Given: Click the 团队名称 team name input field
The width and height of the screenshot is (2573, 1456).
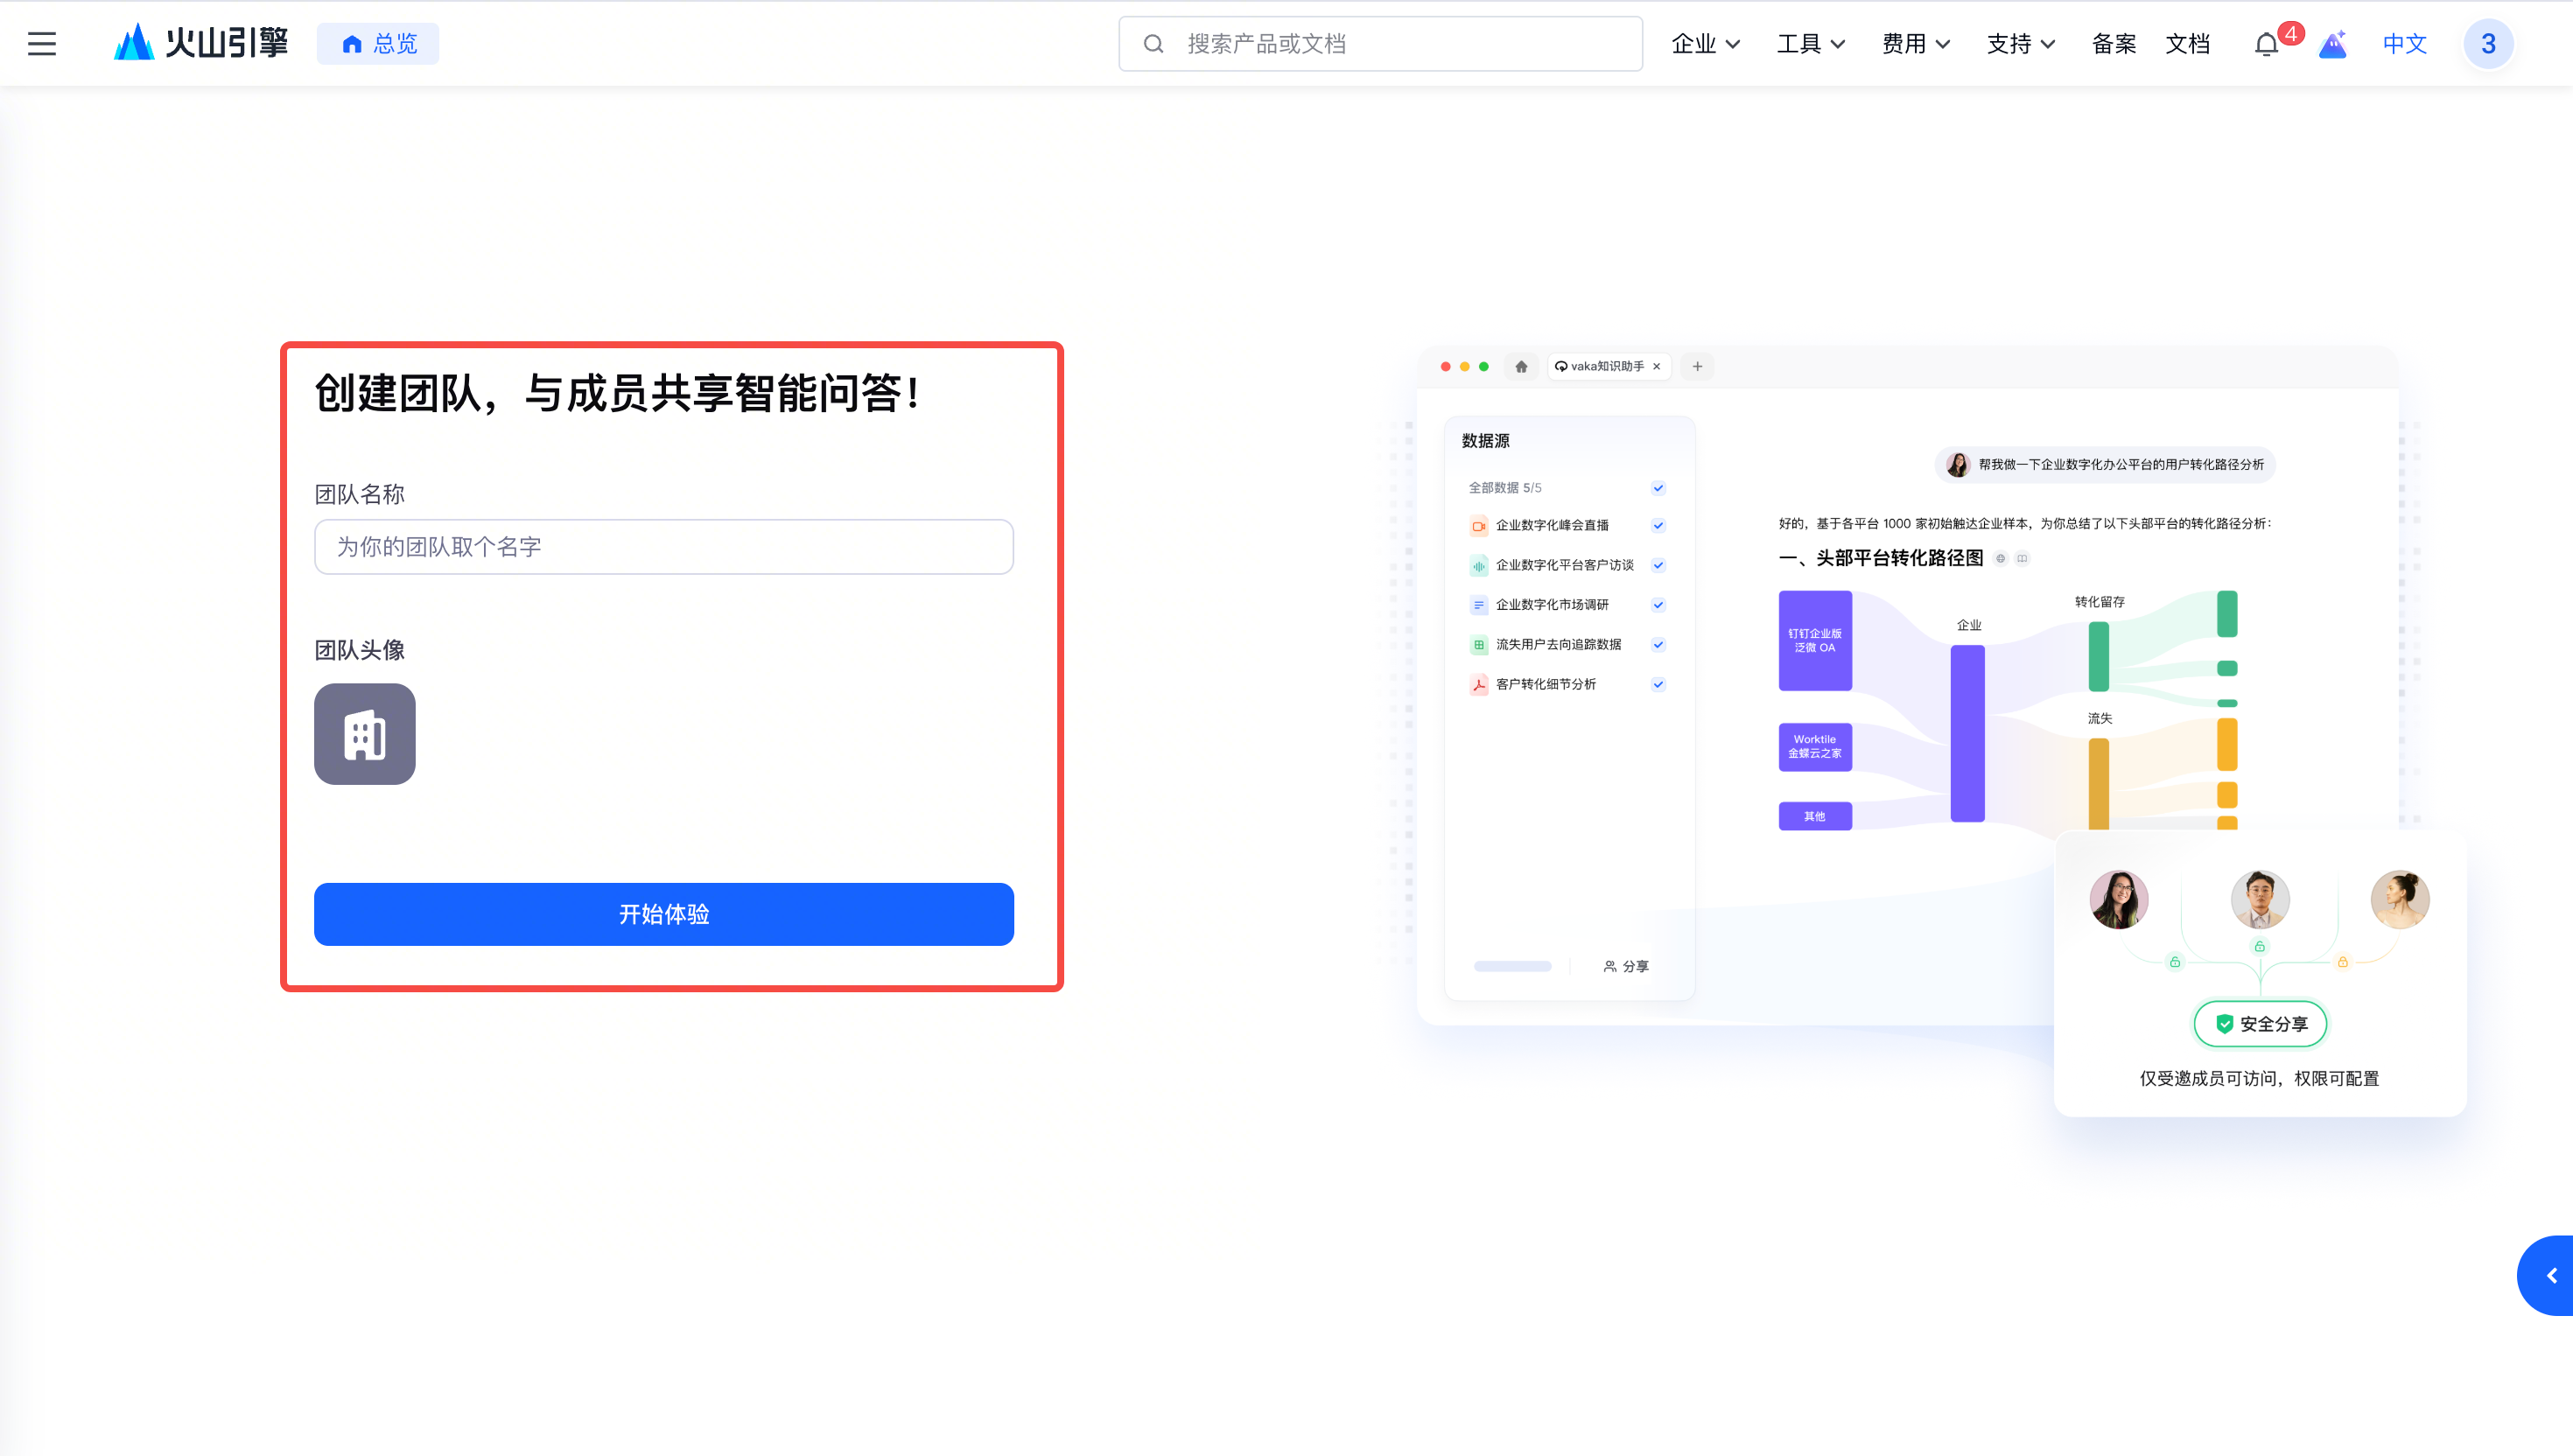Looking at the screenshot, I should [664, 547].
